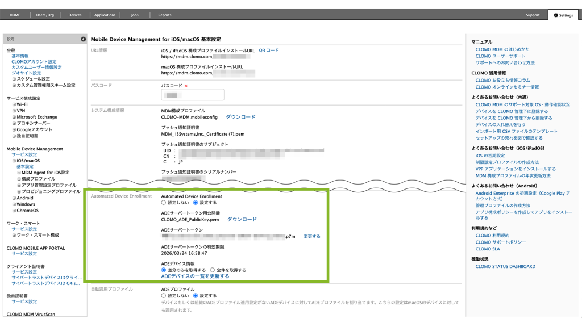Open デバイスを CLOMO 管理下に登録する link

[512, 111]
